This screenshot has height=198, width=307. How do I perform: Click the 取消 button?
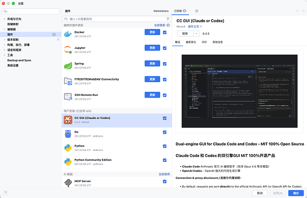[x=260, y=193]
